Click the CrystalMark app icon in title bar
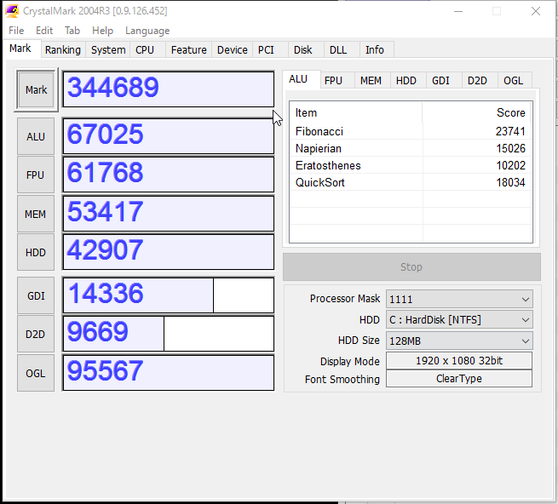The image size is (558, 504). (x=12, y=11)
